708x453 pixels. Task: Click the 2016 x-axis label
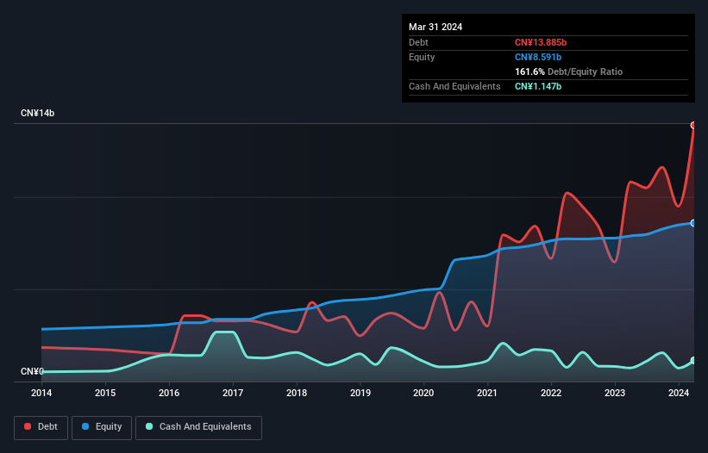(169, 393)
